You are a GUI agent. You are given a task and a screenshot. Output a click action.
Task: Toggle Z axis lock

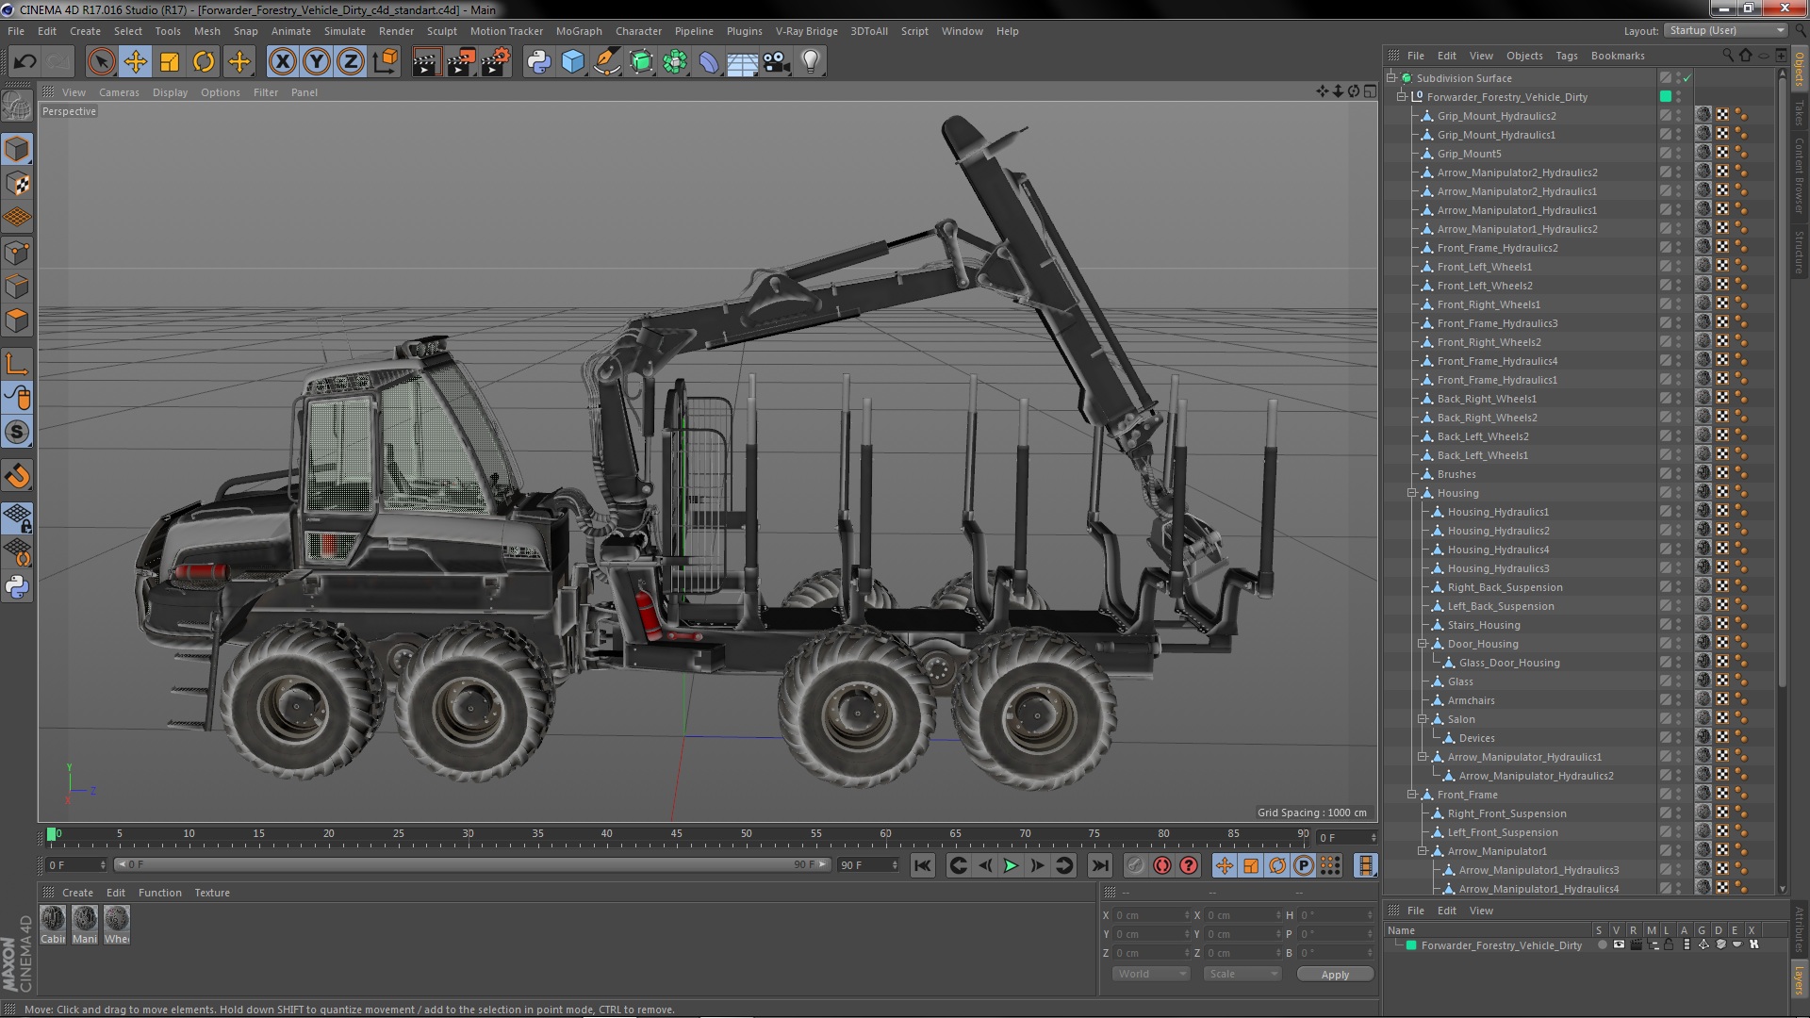(x=351, y=62)
